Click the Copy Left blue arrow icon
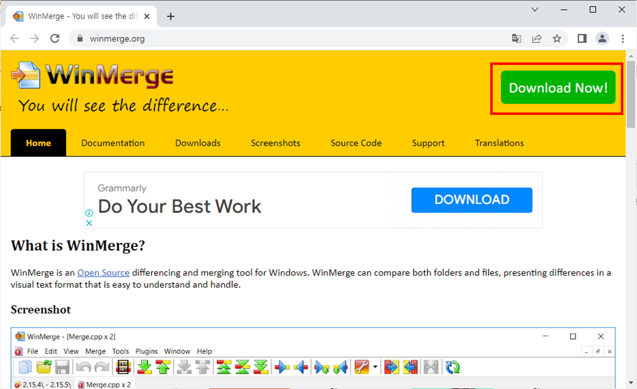 coord(301,367)
